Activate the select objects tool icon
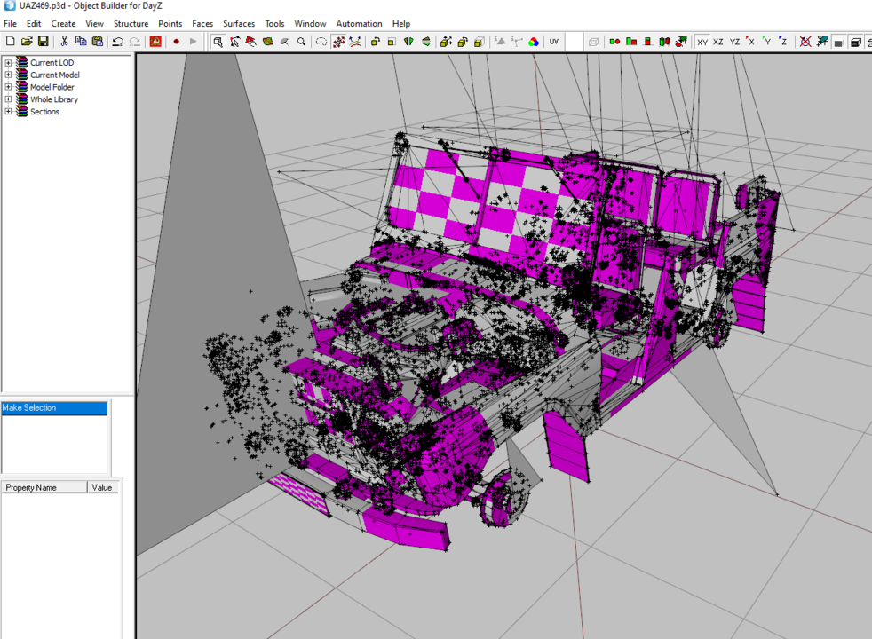872x639 pixels. [x=218, y=42]
